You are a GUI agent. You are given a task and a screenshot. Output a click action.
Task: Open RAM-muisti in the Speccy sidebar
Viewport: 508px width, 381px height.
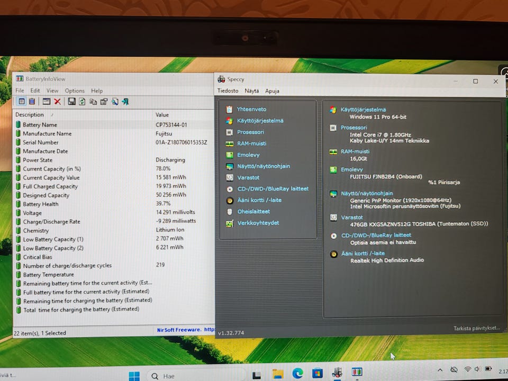click(252, 143)
